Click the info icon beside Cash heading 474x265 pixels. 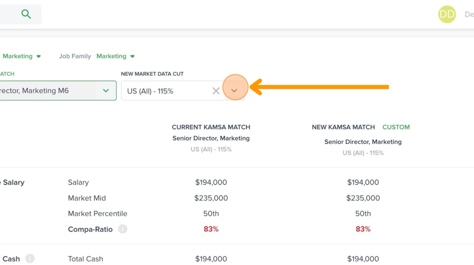[x=30, y=259]
